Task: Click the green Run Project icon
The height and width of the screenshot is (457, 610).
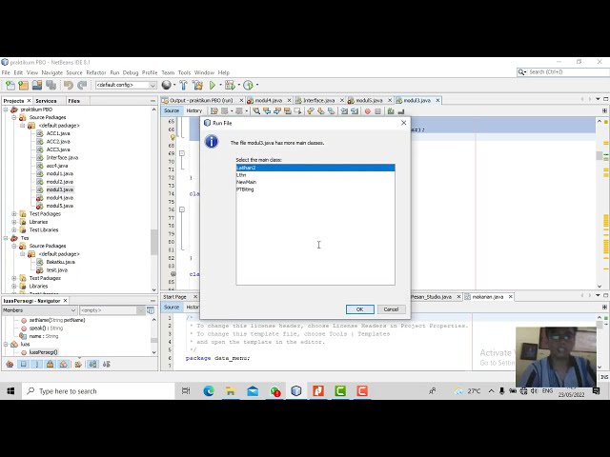Action: (x=213, y=85)
